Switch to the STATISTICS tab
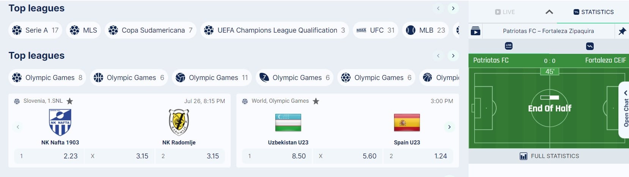 pyautogui.click(x=593, y=12)
